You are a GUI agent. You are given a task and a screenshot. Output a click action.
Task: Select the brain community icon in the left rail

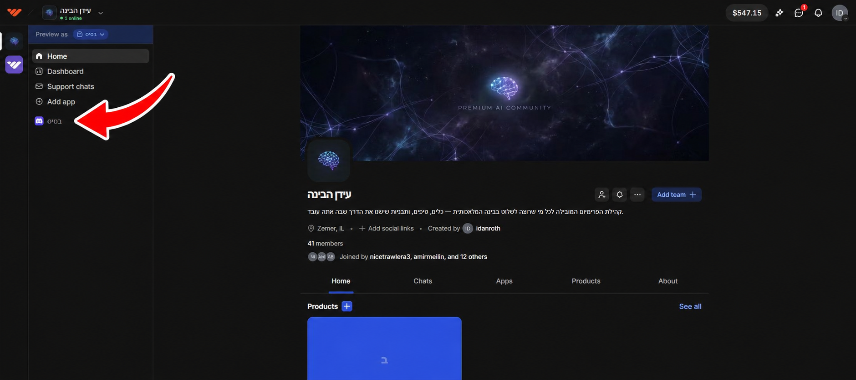[14, 41]
